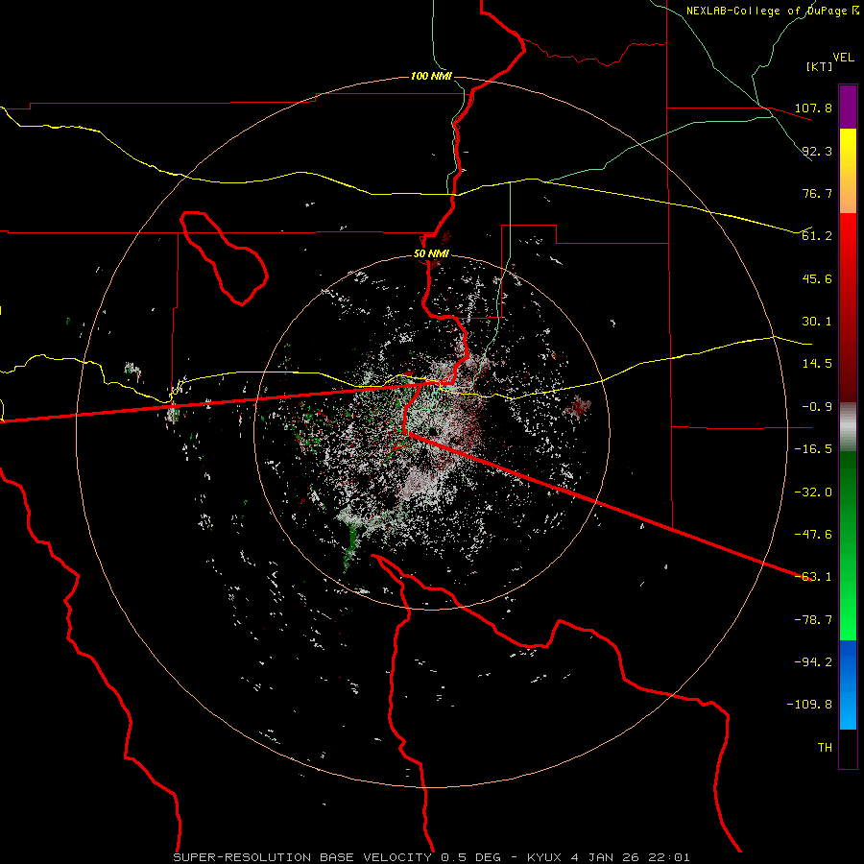
Task: Select the 92.3 velocity legend value
Action: pos(817,151)
